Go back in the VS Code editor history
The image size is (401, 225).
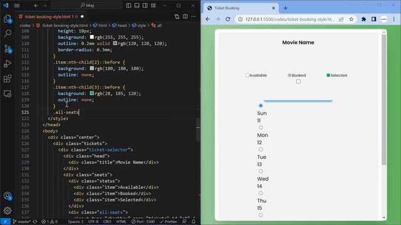click(x=36, y=6)
